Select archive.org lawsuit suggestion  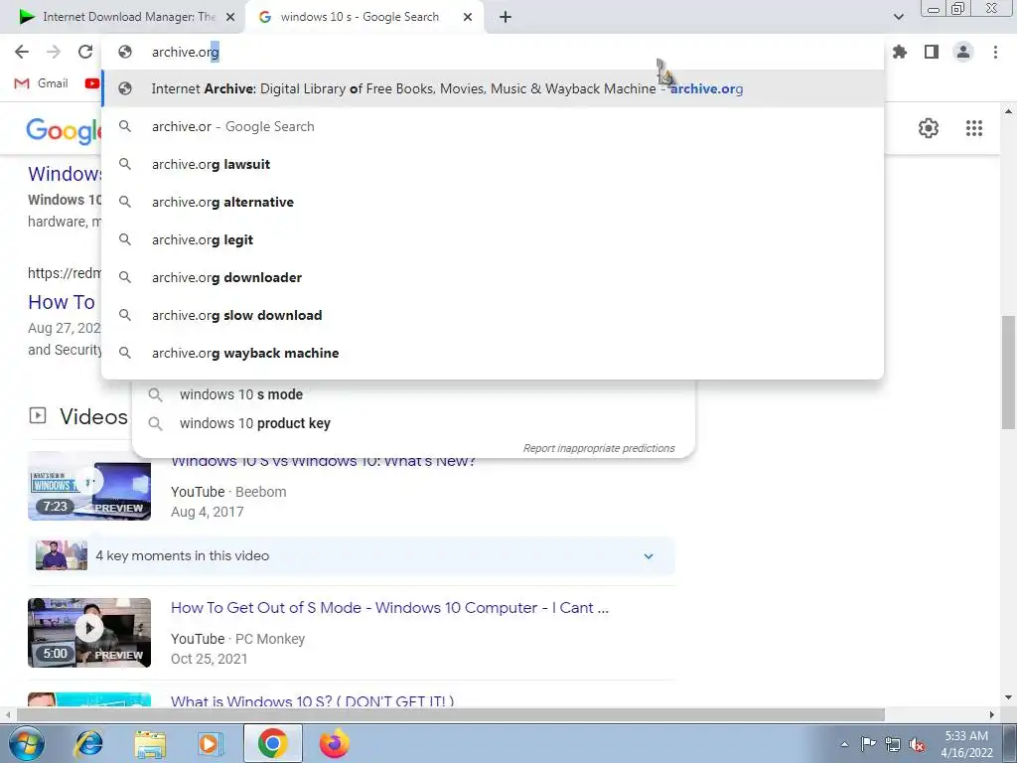493,164
